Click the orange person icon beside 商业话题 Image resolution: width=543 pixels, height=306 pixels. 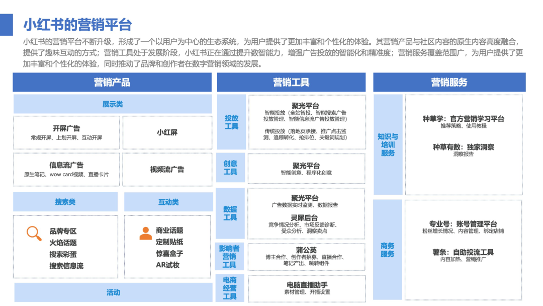point(145,233)
